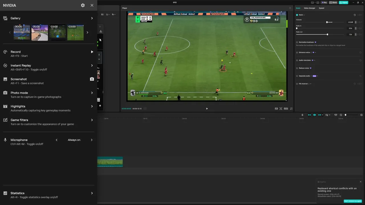
Task: Click the Export button
Action: 344,3
